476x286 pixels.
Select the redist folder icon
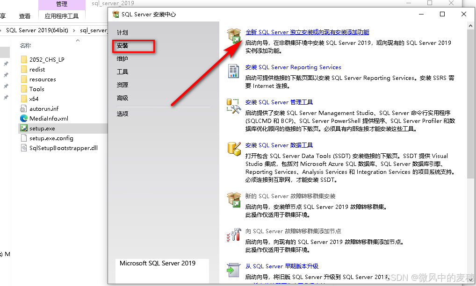(24, 69)
